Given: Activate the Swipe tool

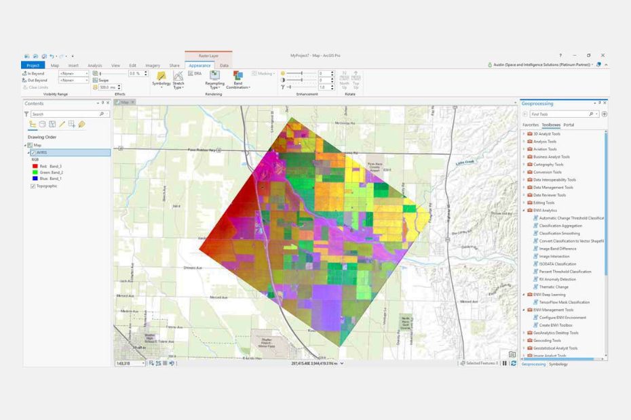Looking at the screenshot, I should coord(101,81).
